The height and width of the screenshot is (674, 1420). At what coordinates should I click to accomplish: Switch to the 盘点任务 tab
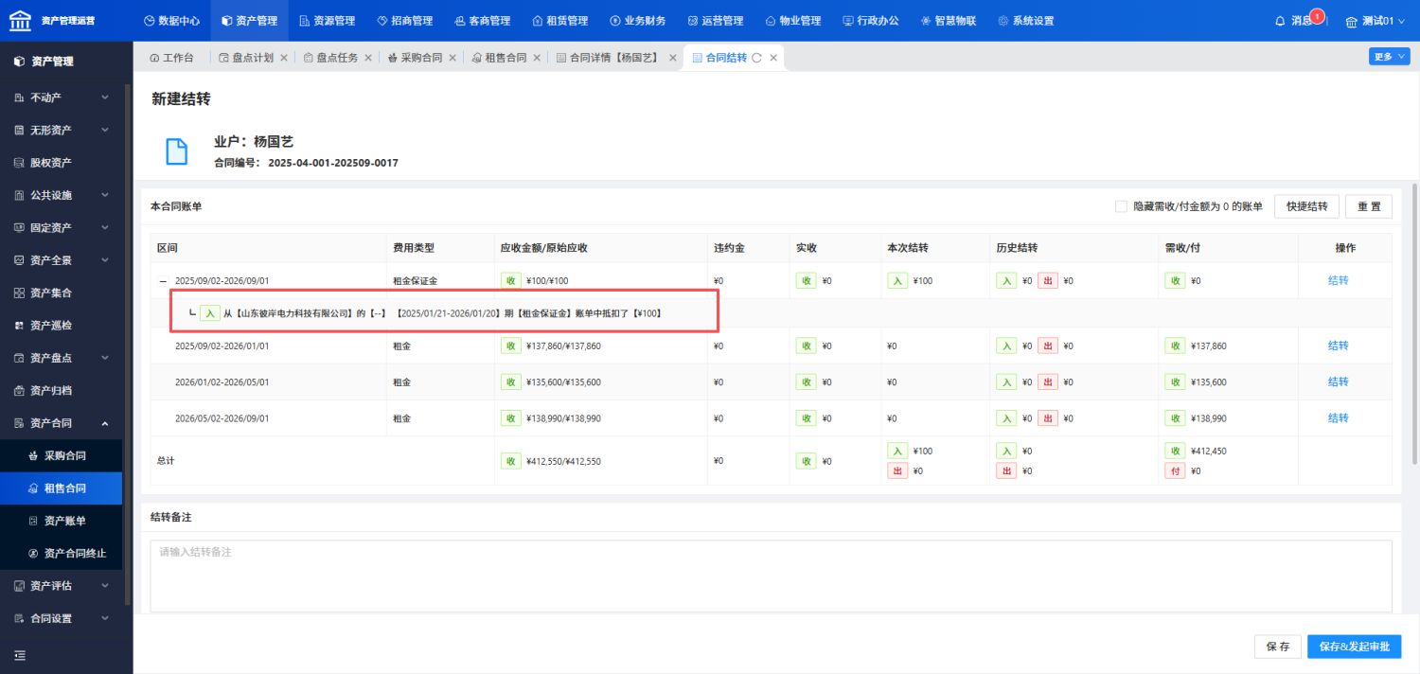330,58
